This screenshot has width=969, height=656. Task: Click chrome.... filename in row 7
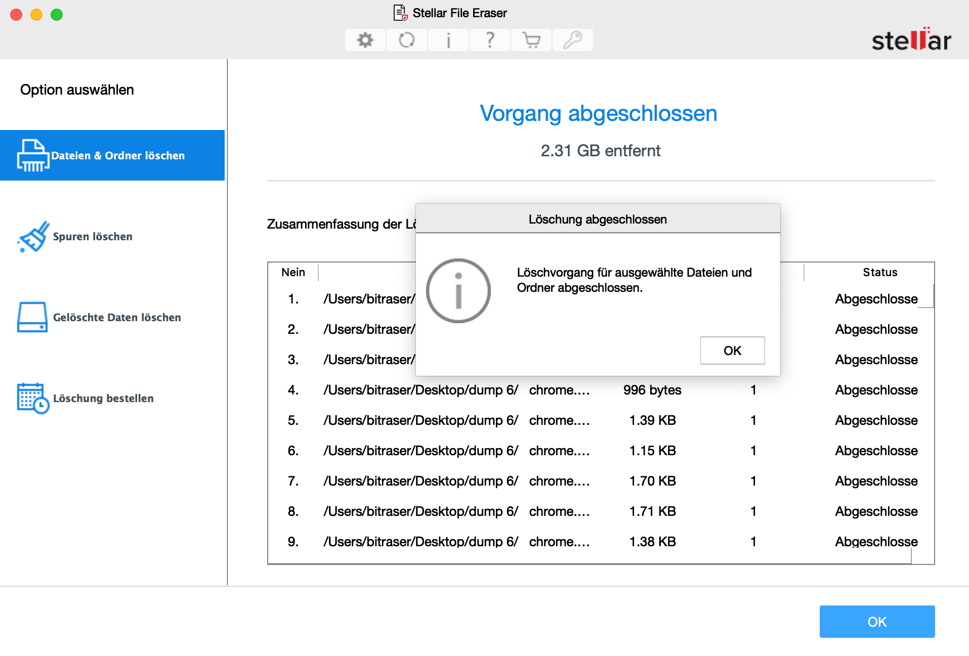tap(559, 481)
